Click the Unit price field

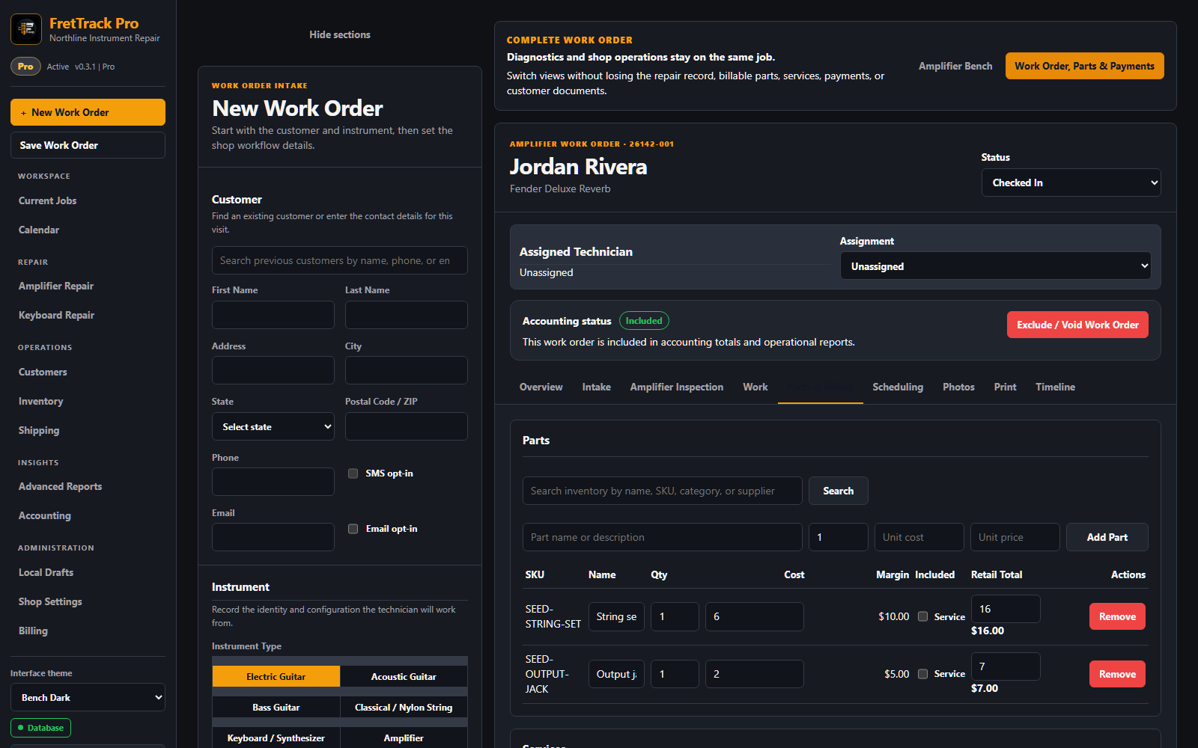[1015, 537]
